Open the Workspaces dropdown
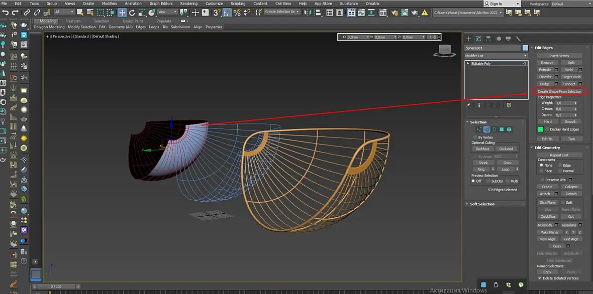 (570, 4)
